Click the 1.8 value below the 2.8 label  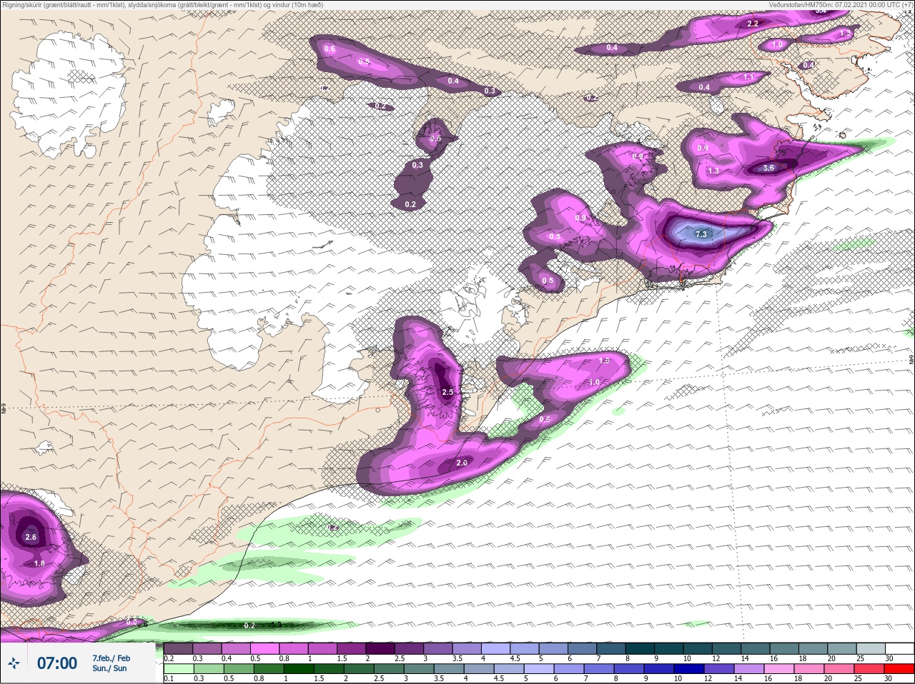[39, 563]
